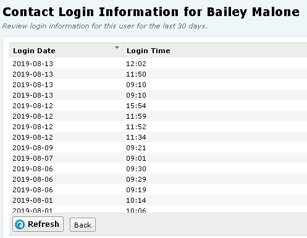Select login row with time 09:19

click(x=158, y=190)
